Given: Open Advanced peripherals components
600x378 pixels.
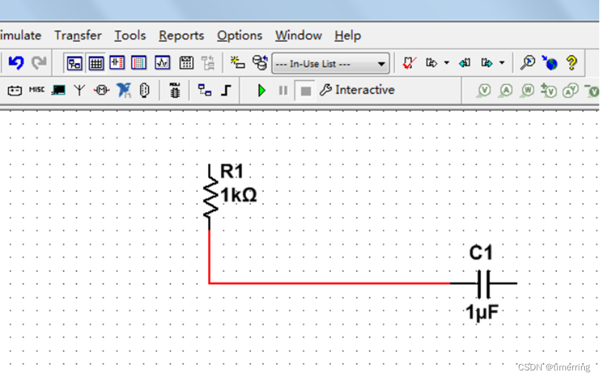Looking at the screenshot, I should point(58,90).
